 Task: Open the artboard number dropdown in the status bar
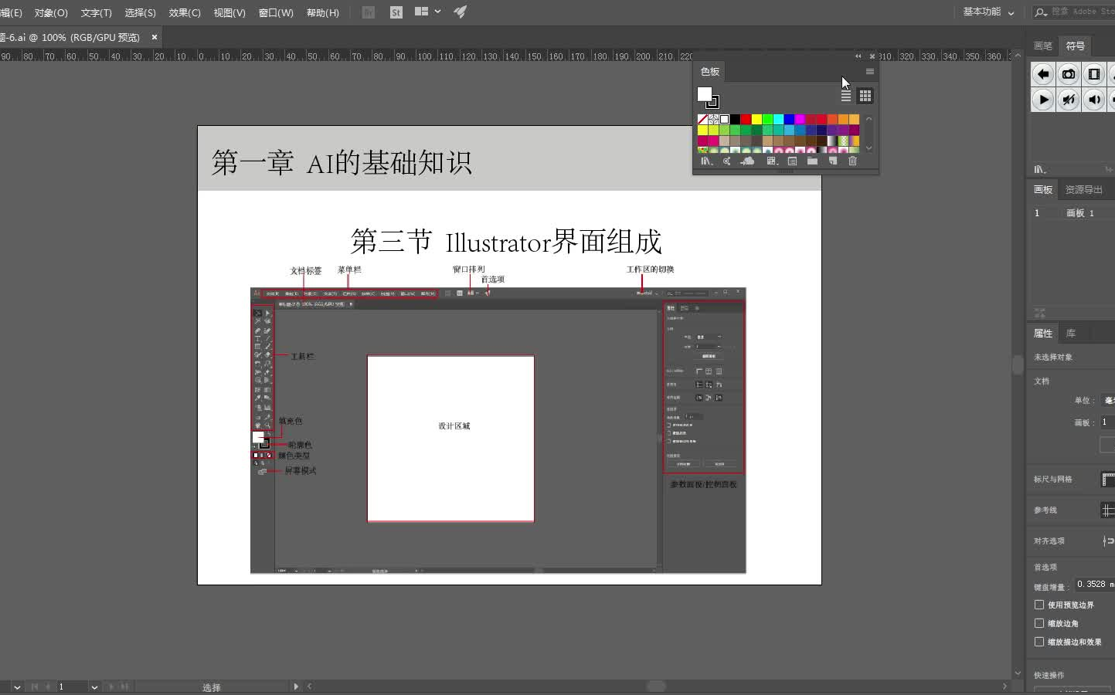point(94,687)
